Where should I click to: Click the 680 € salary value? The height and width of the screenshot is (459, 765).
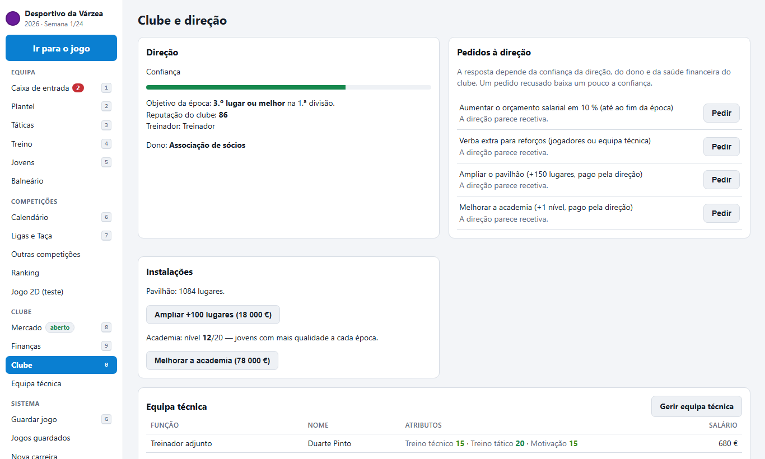point(727,443)
